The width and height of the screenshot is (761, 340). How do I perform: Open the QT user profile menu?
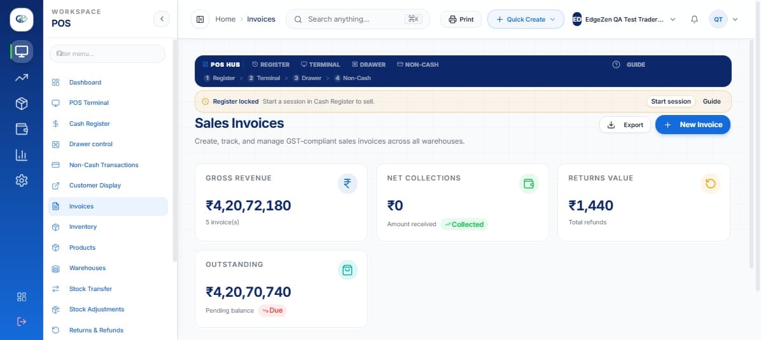point(723,20)
